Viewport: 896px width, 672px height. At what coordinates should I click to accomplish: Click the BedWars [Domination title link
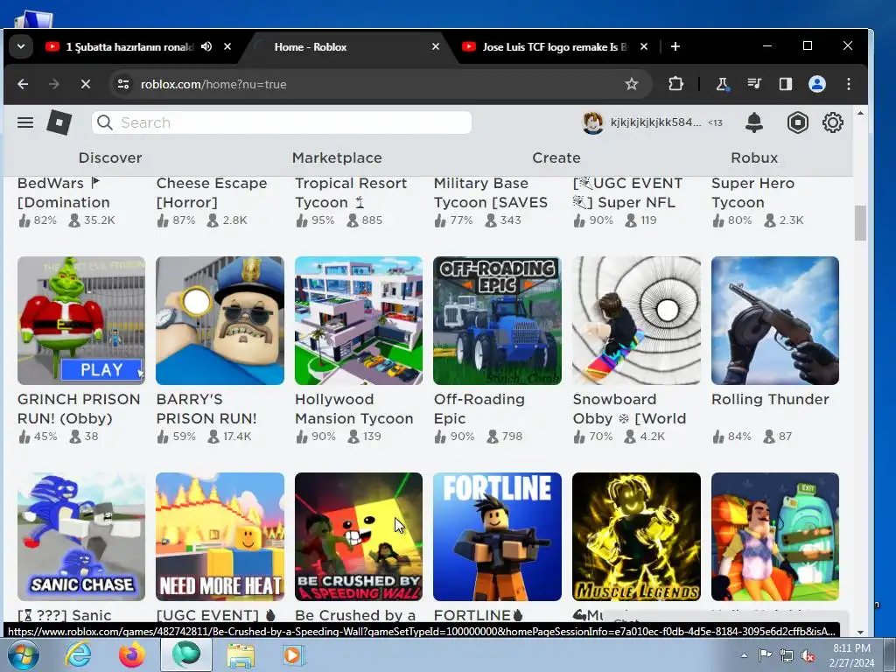(63, 193)
